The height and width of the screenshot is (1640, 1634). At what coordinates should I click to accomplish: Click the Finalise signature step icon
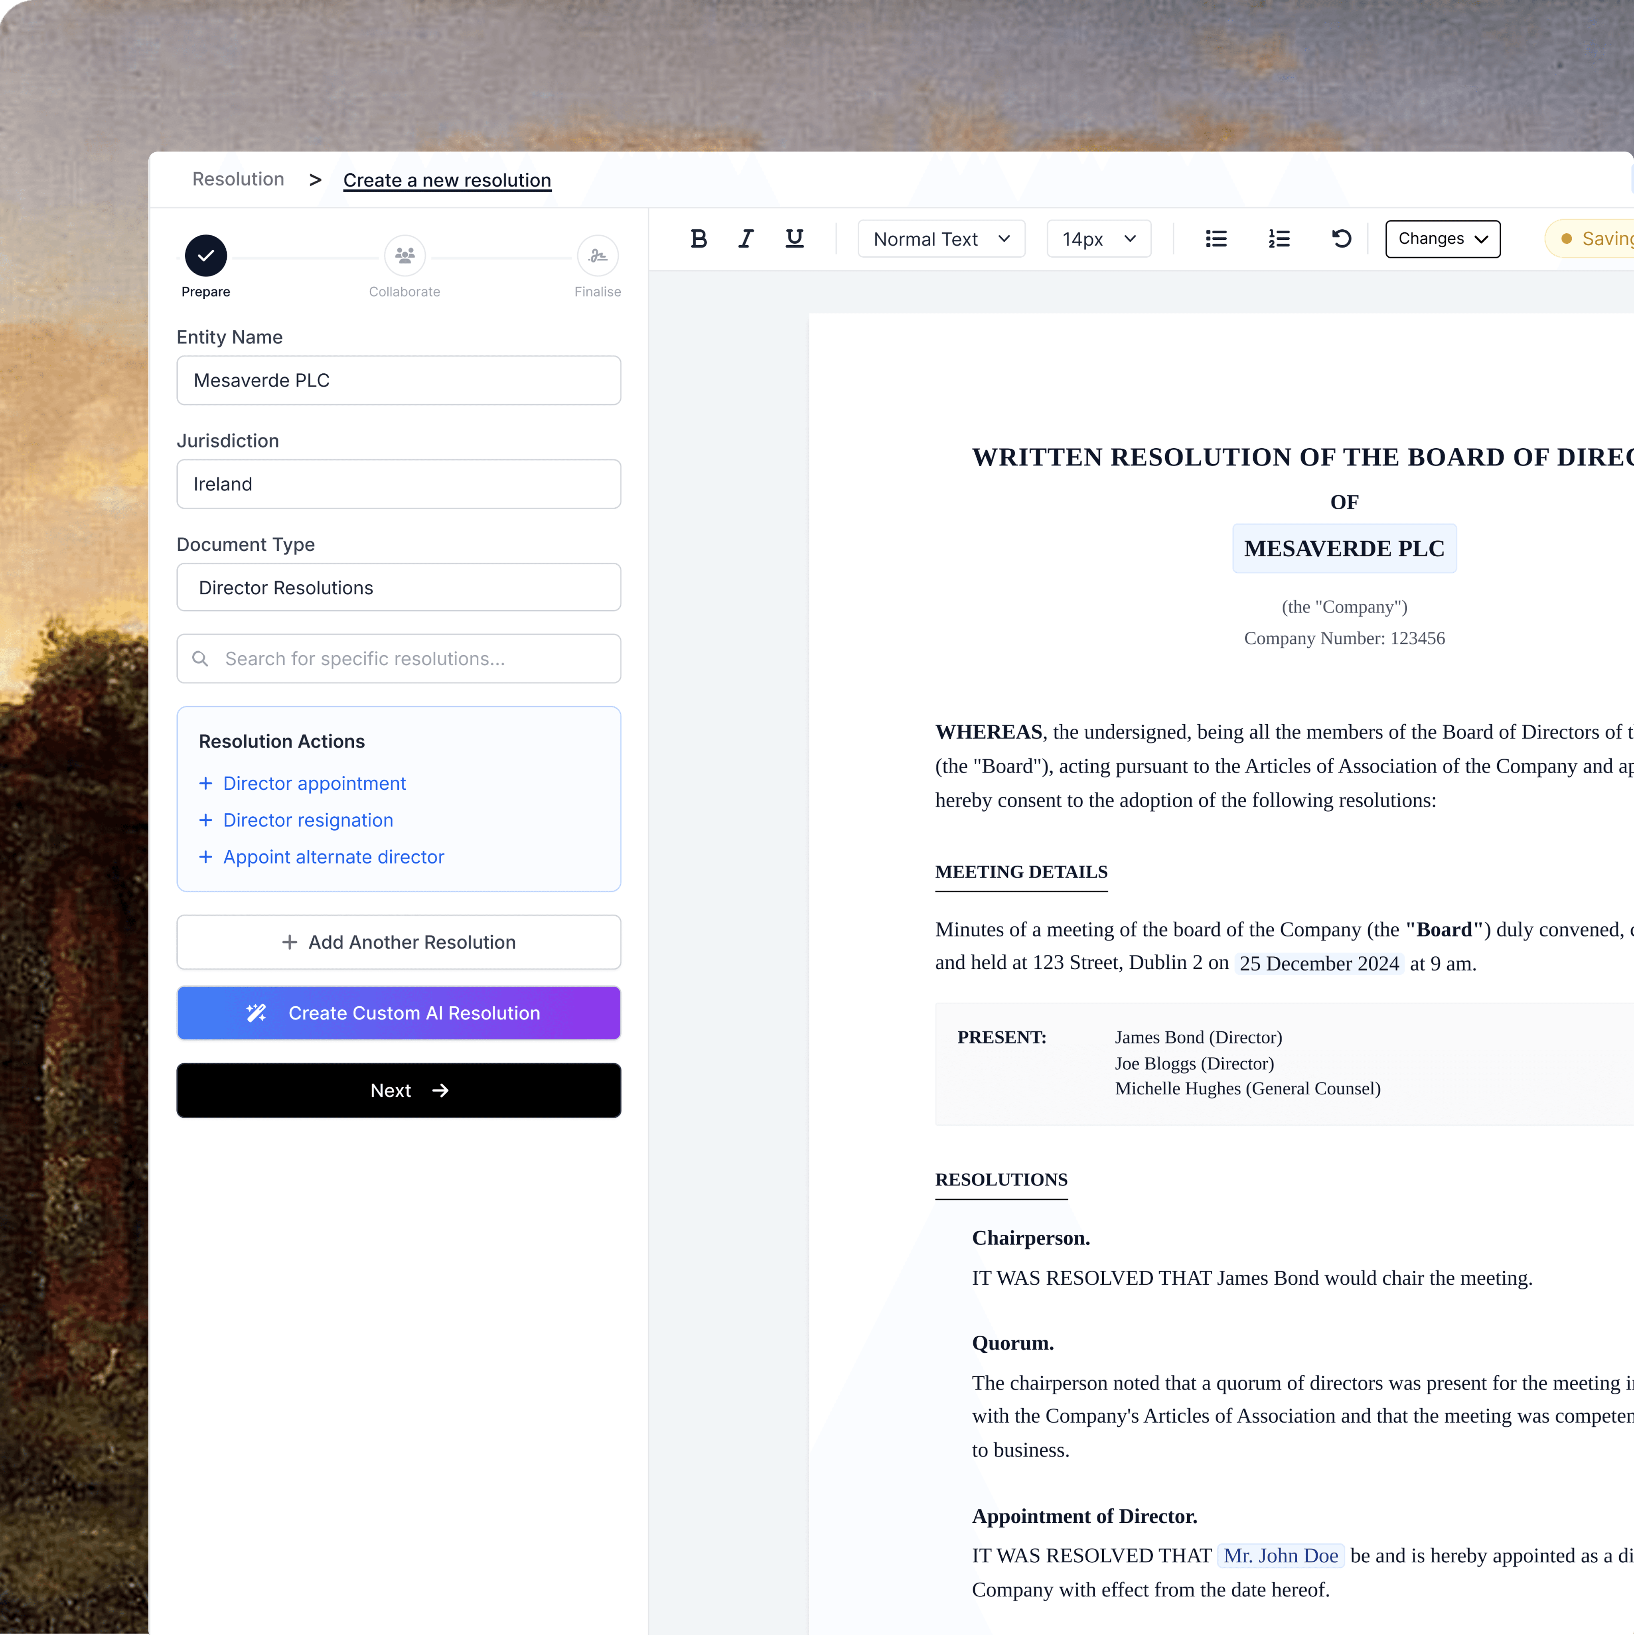[x=597, y=256]
